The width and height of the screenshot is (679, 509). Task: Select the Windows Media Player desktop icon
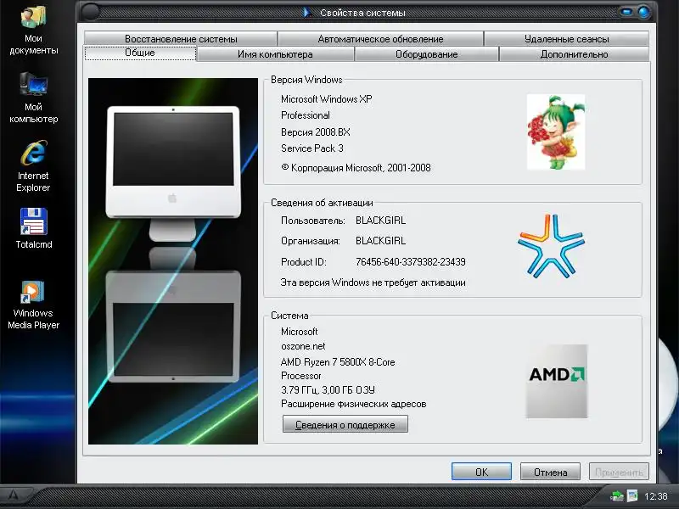pos(33,305)
